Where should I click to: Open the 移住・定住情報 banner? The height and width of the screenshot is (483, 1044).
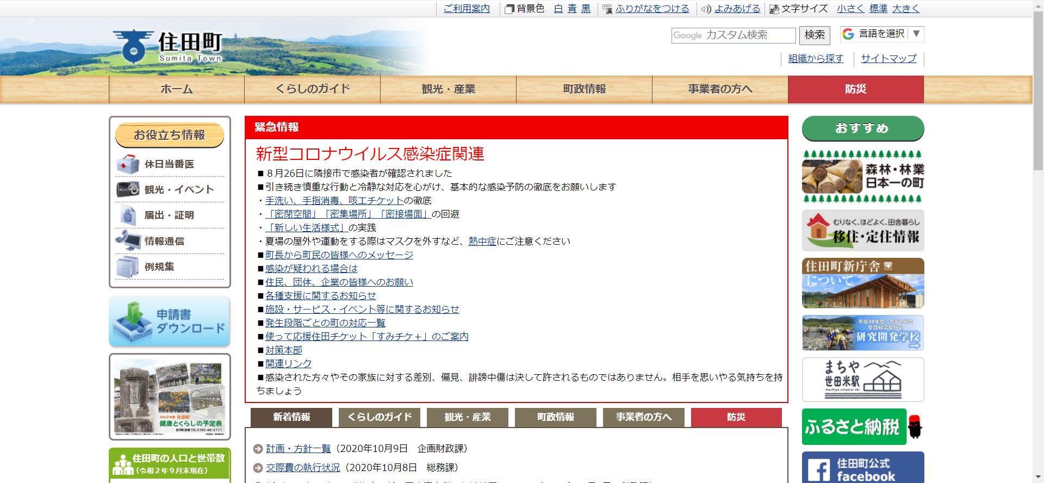[x=863, y=230]
